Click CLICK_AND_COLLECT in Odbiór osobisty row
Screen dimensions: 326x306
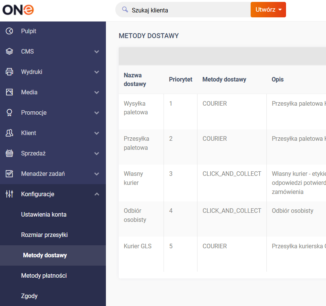pos(232,211)
